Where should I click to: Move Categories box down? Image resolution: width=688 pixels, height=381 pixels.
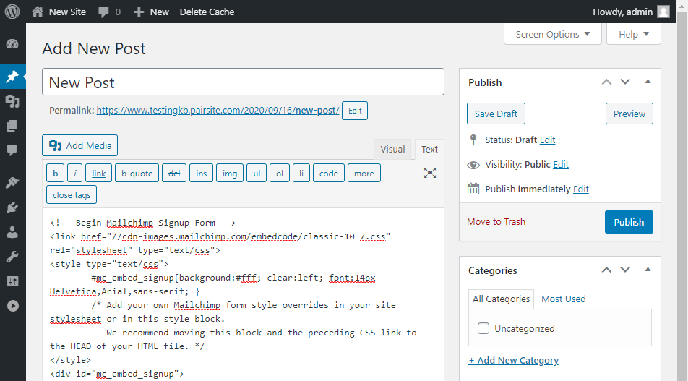tap(625, 270)
